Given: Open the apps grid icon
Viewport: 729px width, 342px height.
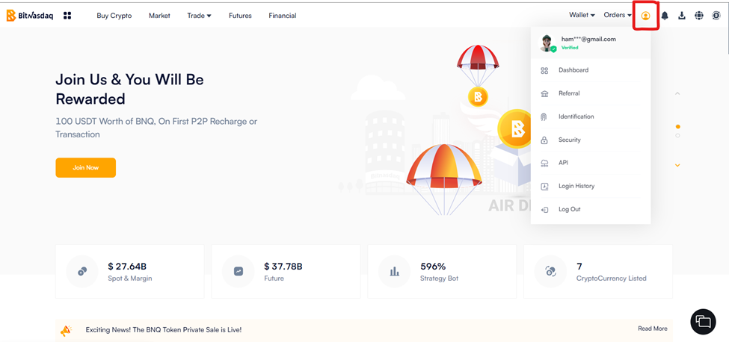Looking at the screenshot, I should coord(67,16).
